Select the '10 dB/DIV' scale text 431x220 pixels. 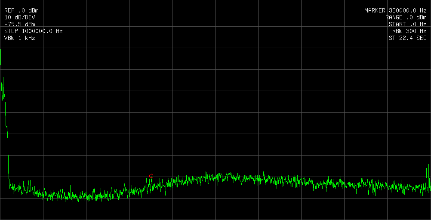20,18
